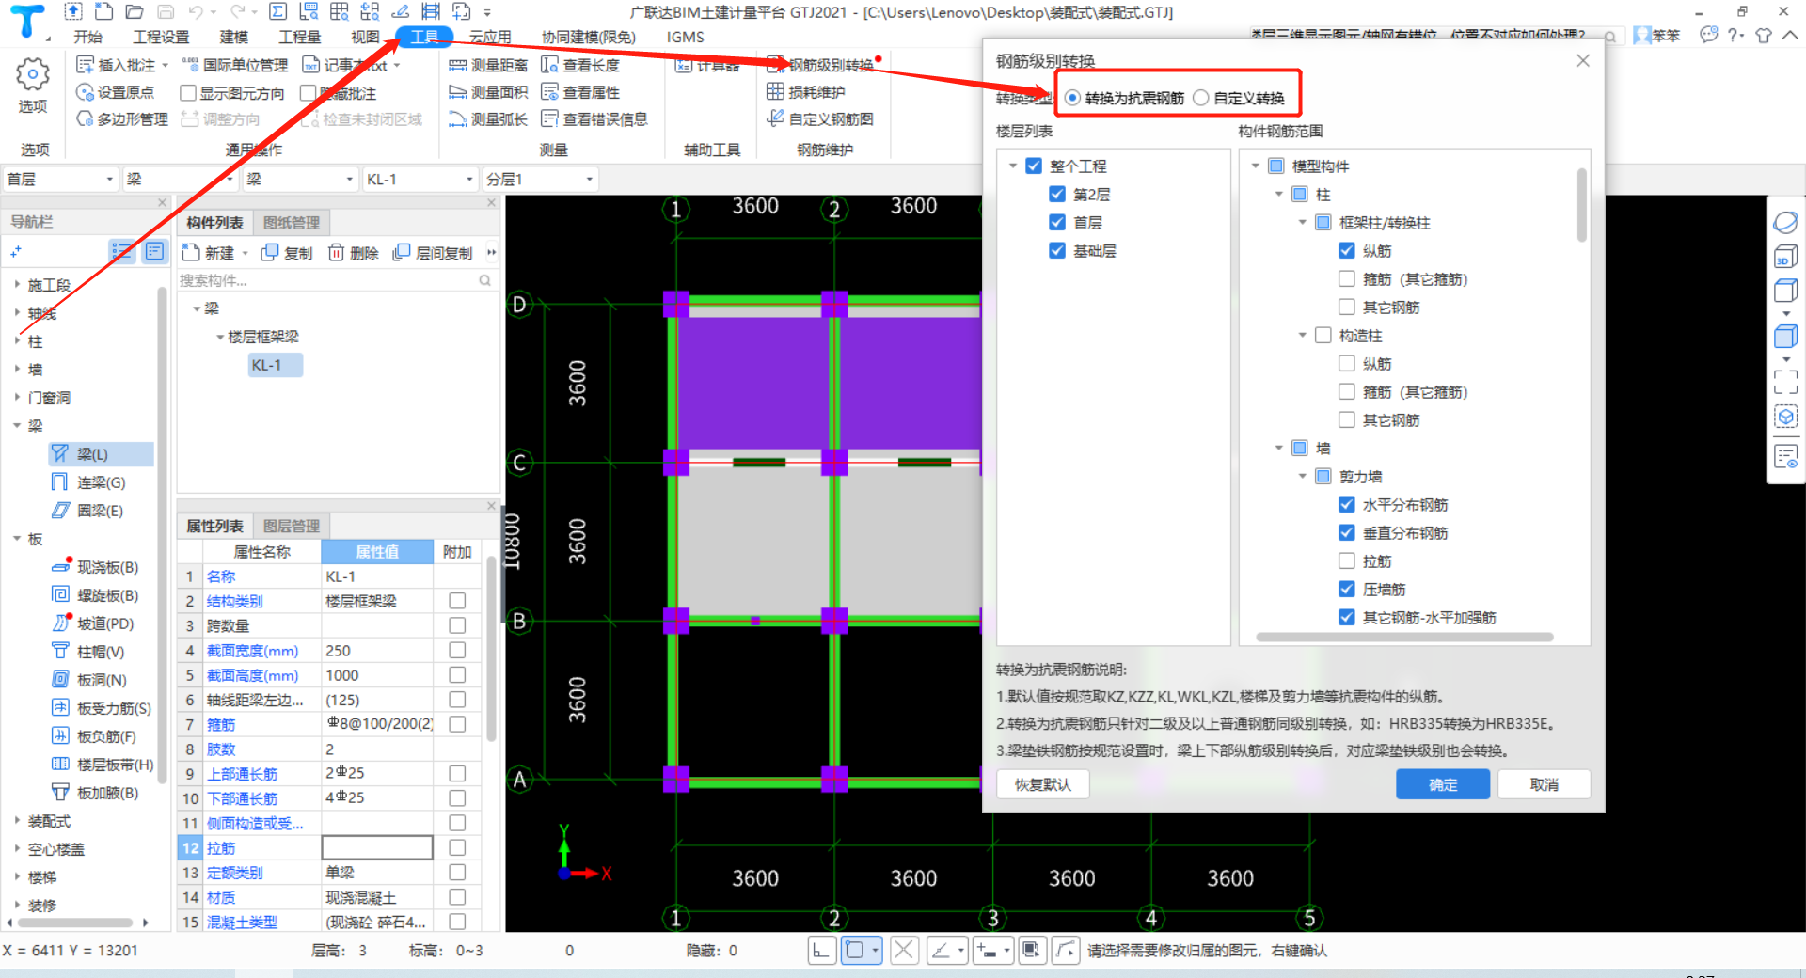The height and width of the screenshot is (978, 1806).
Task: Open 工程设置 ribbon tab
Action: coord(161,37)
